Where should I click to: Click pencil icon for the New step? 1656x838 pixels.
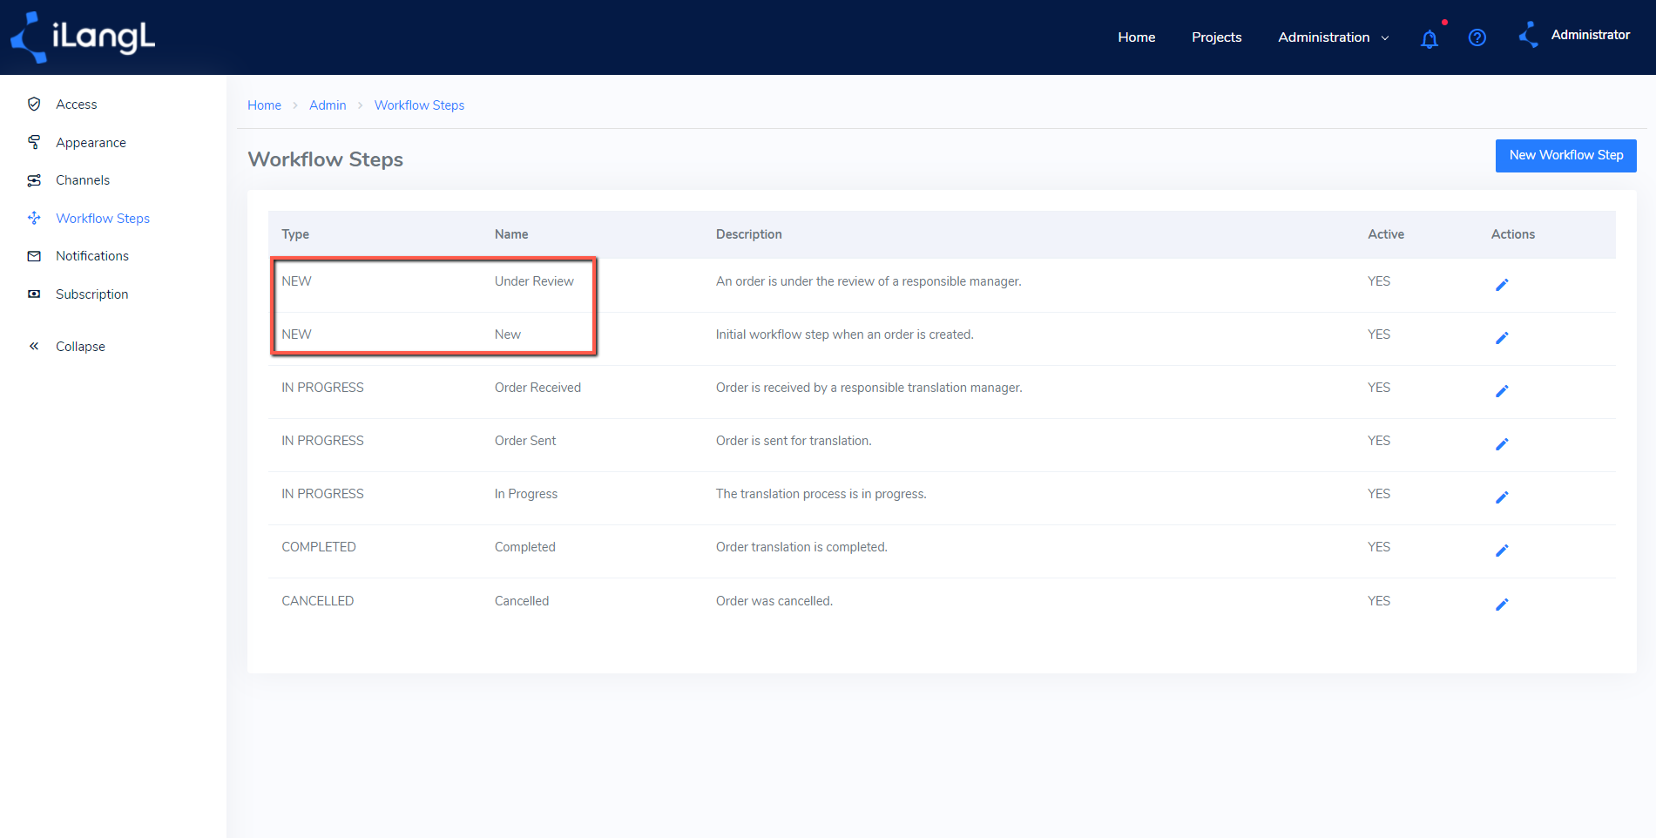pos(1502,338)
